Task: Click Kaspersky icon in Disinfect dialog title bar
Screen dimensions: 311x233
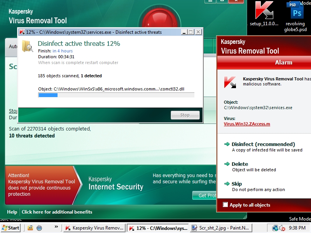Action: pyautogui.click(x=22, y=32)
